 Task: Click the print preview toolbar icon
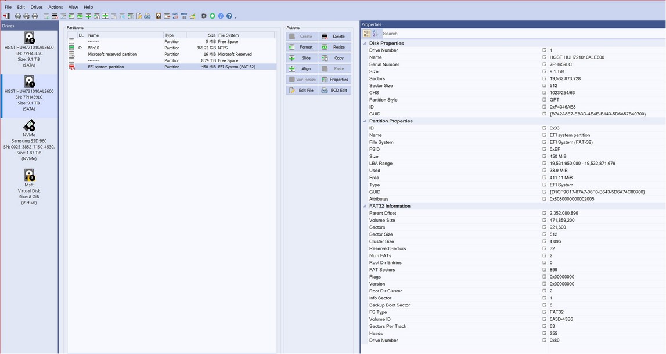pyautogui.click(x=18, y=16)
